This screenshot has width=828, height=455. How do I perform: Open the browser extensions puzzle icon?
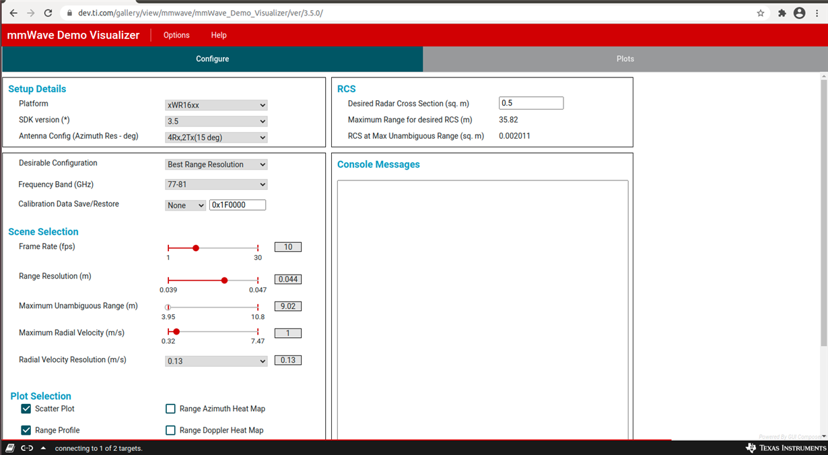[x=782, y=13]
